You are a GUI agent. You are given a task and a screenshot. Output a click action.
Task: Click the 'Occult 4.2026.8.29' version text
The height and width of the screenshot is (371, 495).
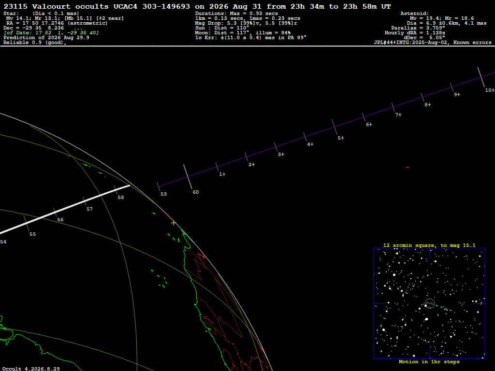pos(31,369)
